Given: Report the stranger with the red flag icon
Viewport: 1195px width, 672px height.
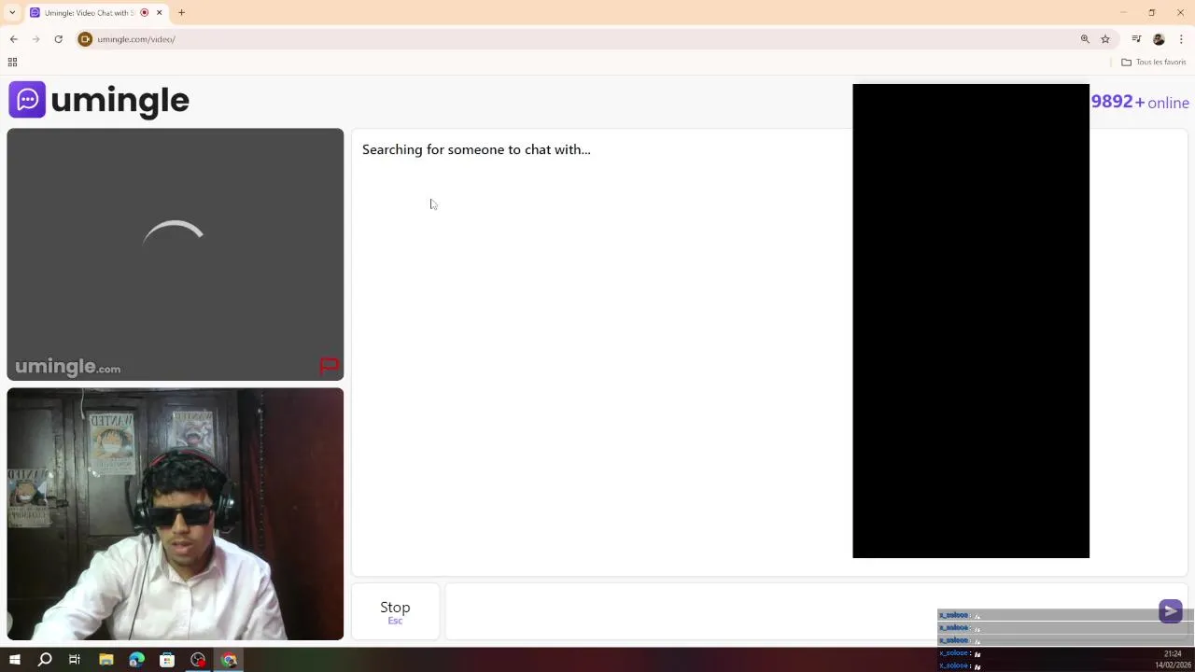Looking at the screenshot, I should pyautogui.click(x=329, y=366).
